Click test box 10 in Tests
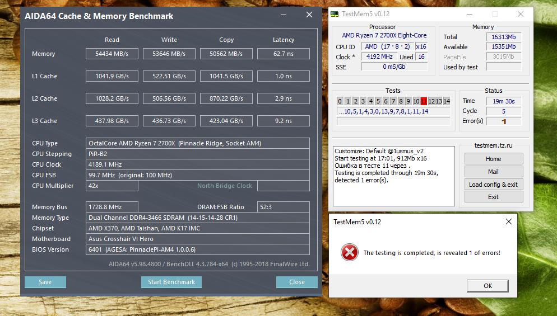The height and width of the screenshot is (316, 557). point(416,101)
